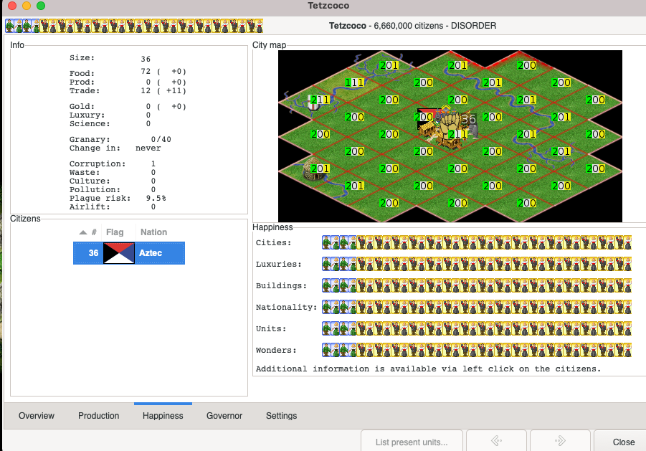Click the Cities row citizen icons
Image resolution: width=646 pixels, height=451 pixels.
pos(476,242)
